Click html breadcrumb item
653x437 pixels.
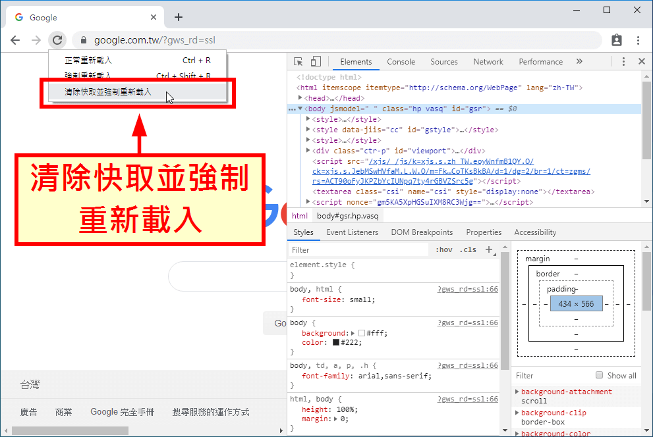[x=299, y=216]
